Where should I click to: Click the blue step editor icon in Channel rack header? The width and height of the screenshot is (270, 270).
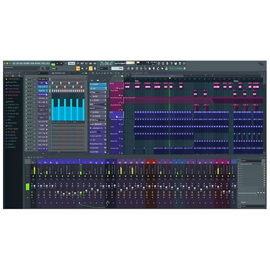(x=83, y=73)
